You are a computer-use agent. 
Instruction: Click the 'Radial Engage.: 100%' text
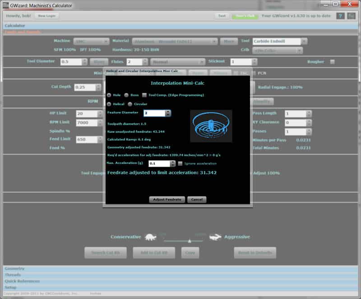[280, 87]
